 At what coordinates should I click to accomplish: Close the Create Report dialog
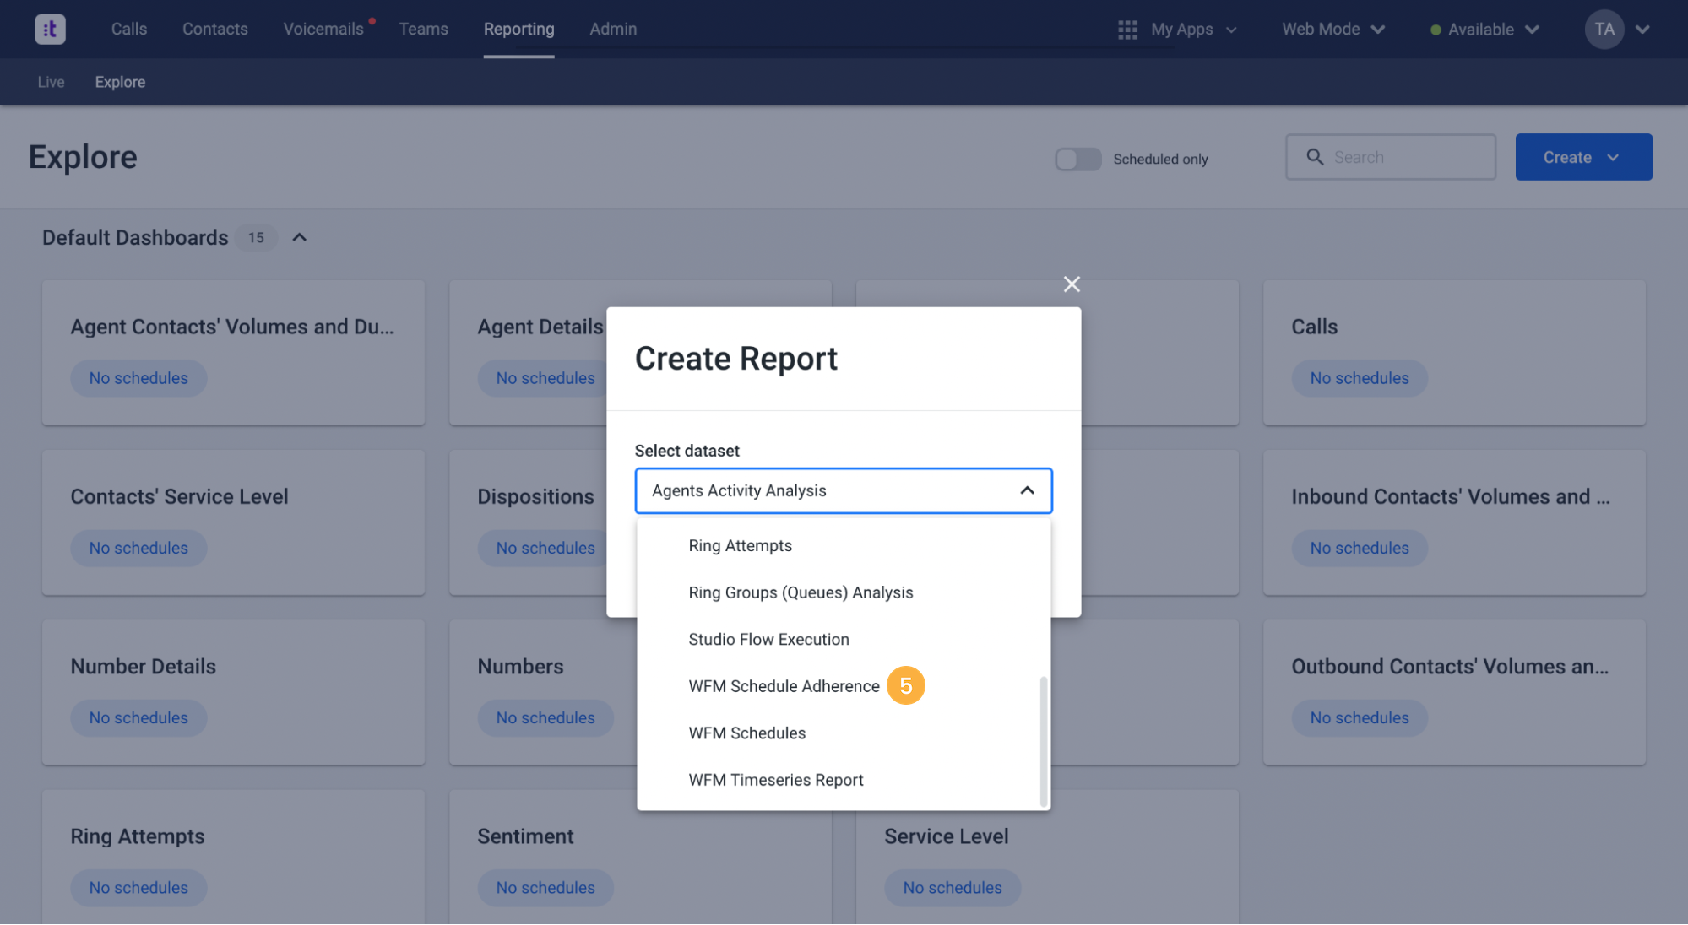pyautogui.click(x=1071, y=284)
